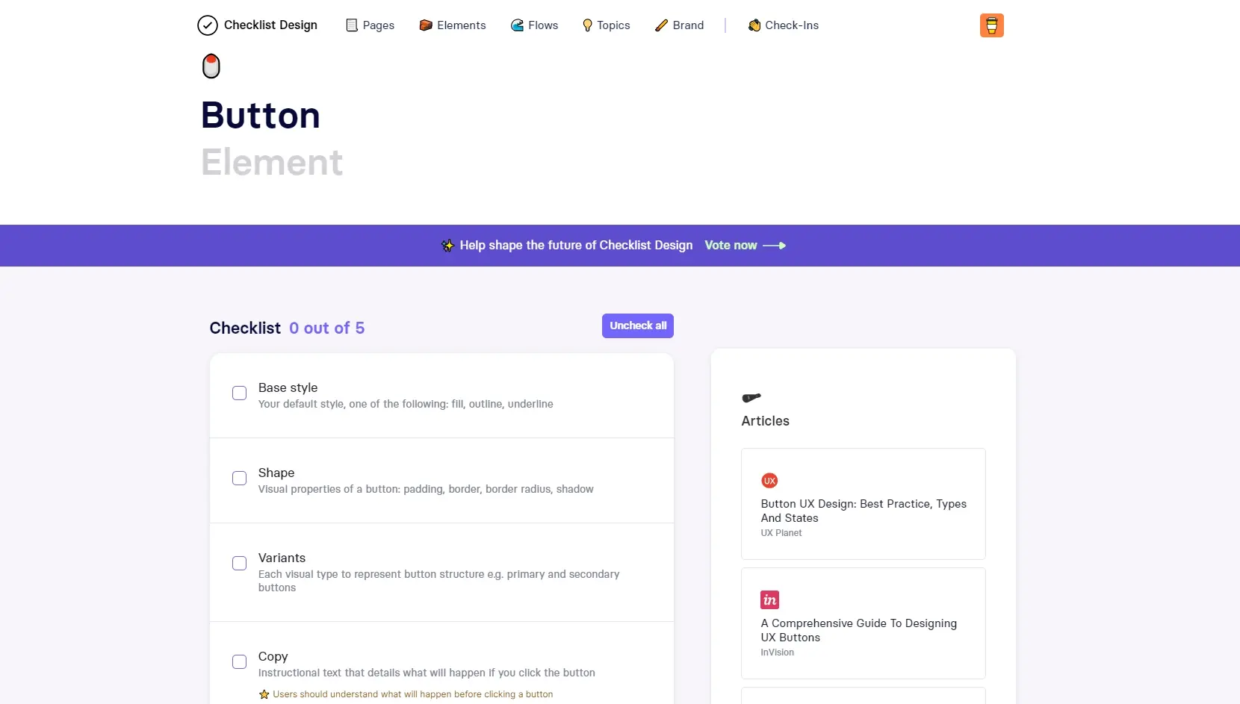Viewport: 1240px width, 704px height.
Task: Click the Brand pencil icon
Action: (x=661, y=25)
